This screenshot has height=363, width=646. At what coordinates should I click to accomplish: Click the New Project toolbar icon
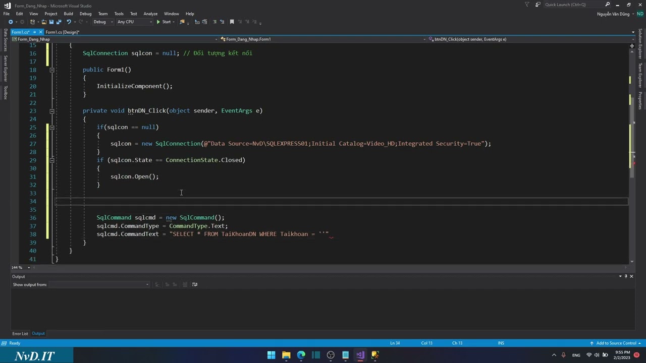coord(32,22)
